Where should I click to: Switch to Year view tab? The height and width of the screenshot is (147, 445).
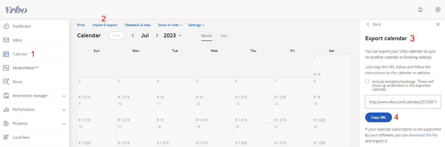tap(224, 36)
